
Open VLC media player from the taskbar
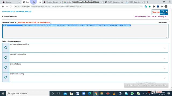click(114, 94)
